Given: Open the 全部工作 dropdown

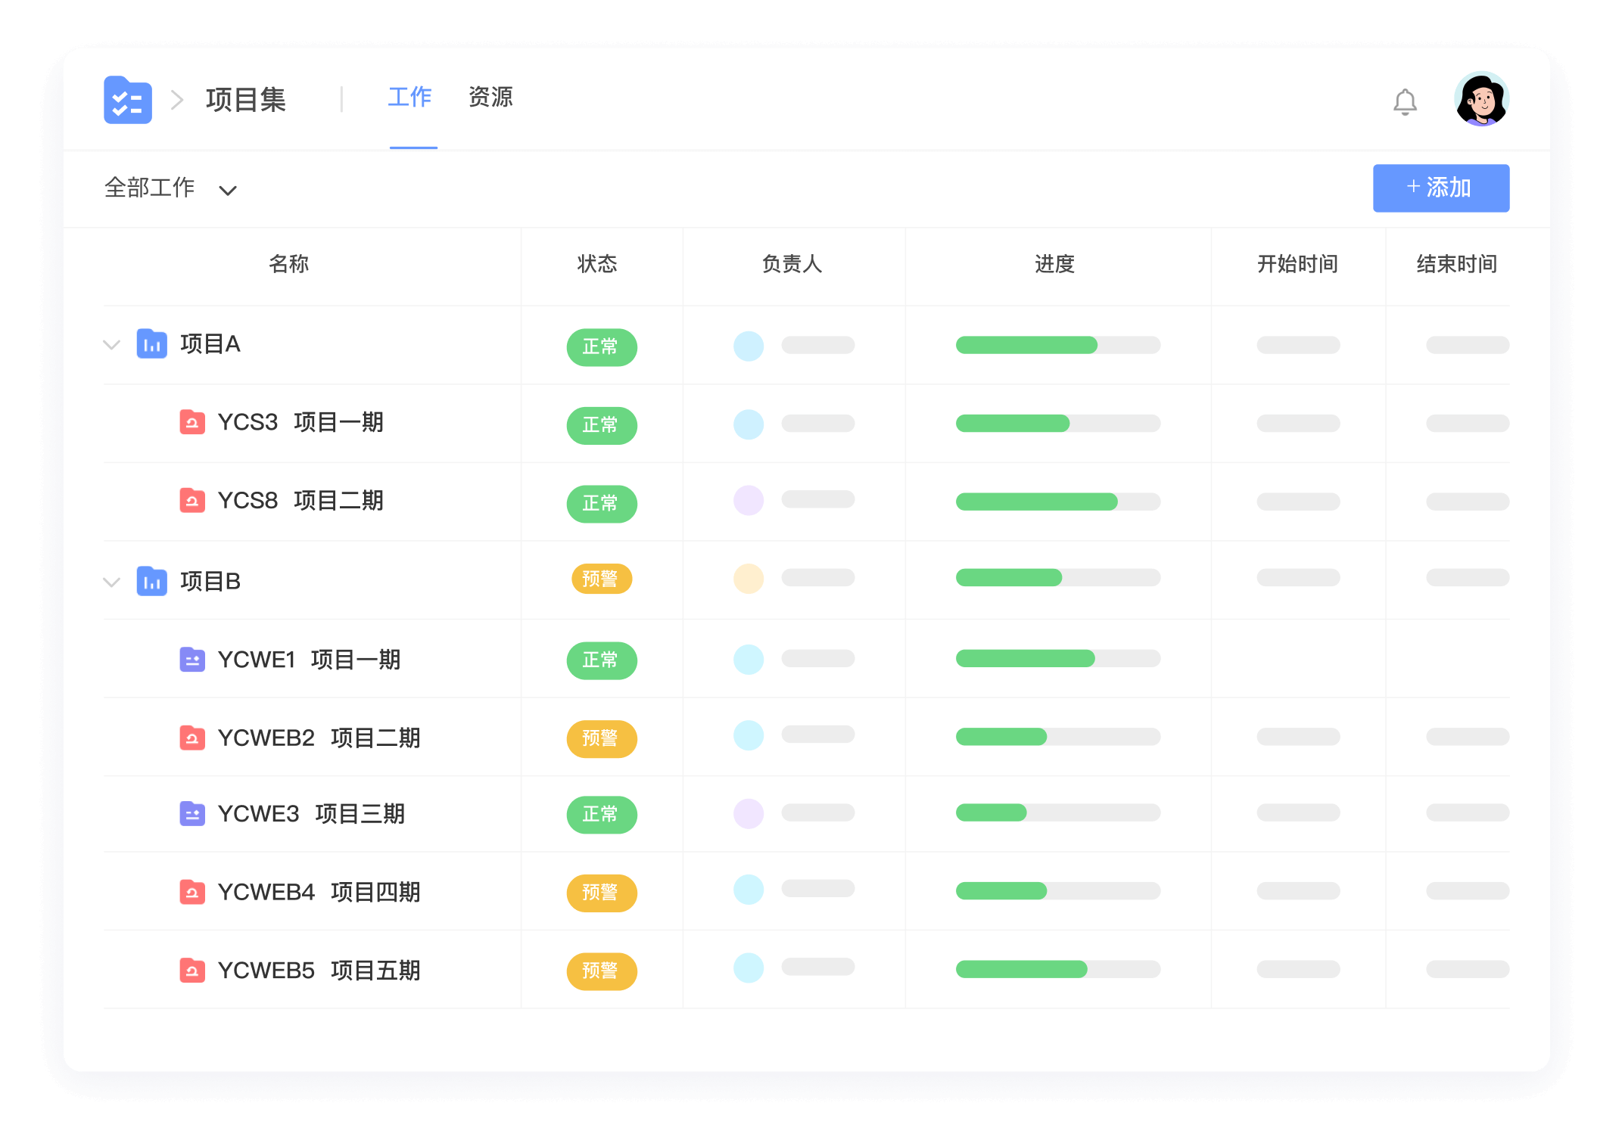Looking at the screenshot, I should (x=172, y=188).
